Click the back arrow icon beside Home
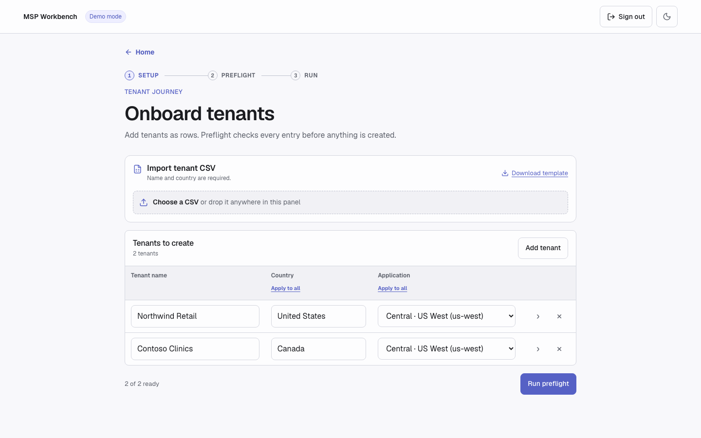Viewport: 701px width, 438px height. (129, 52)
